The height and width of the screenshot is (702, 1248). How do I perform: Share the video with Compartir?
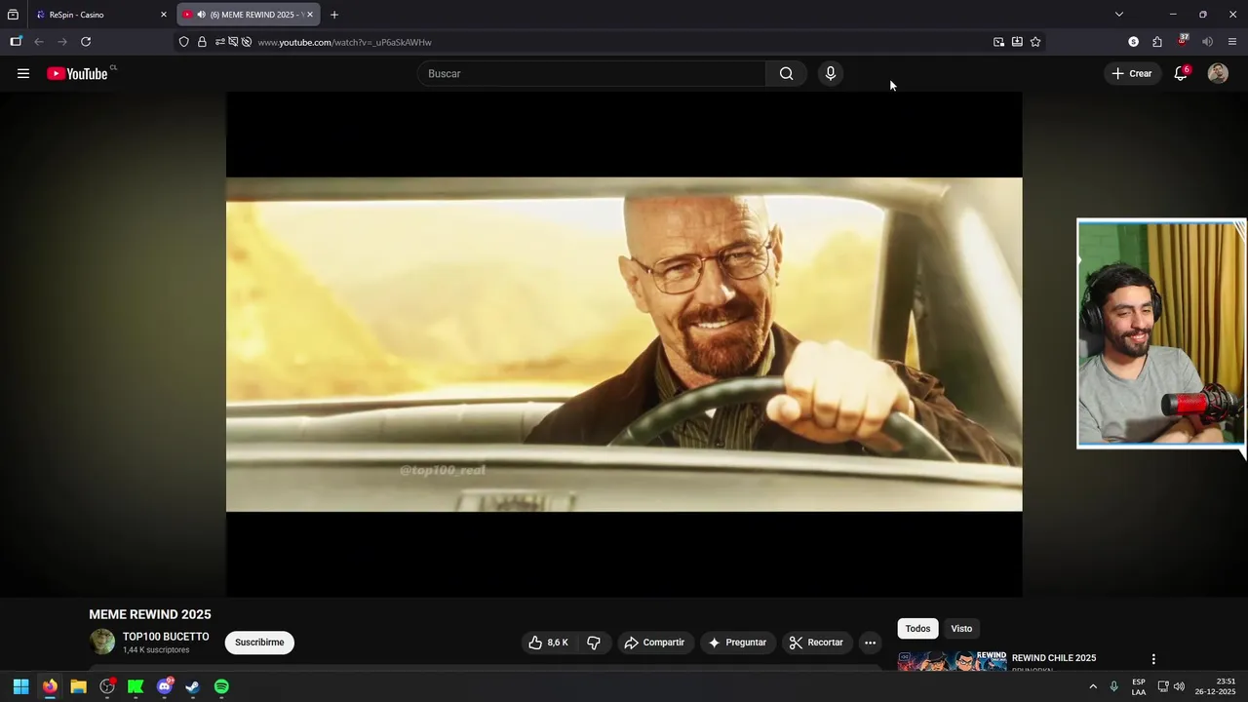tap(654, 643)
